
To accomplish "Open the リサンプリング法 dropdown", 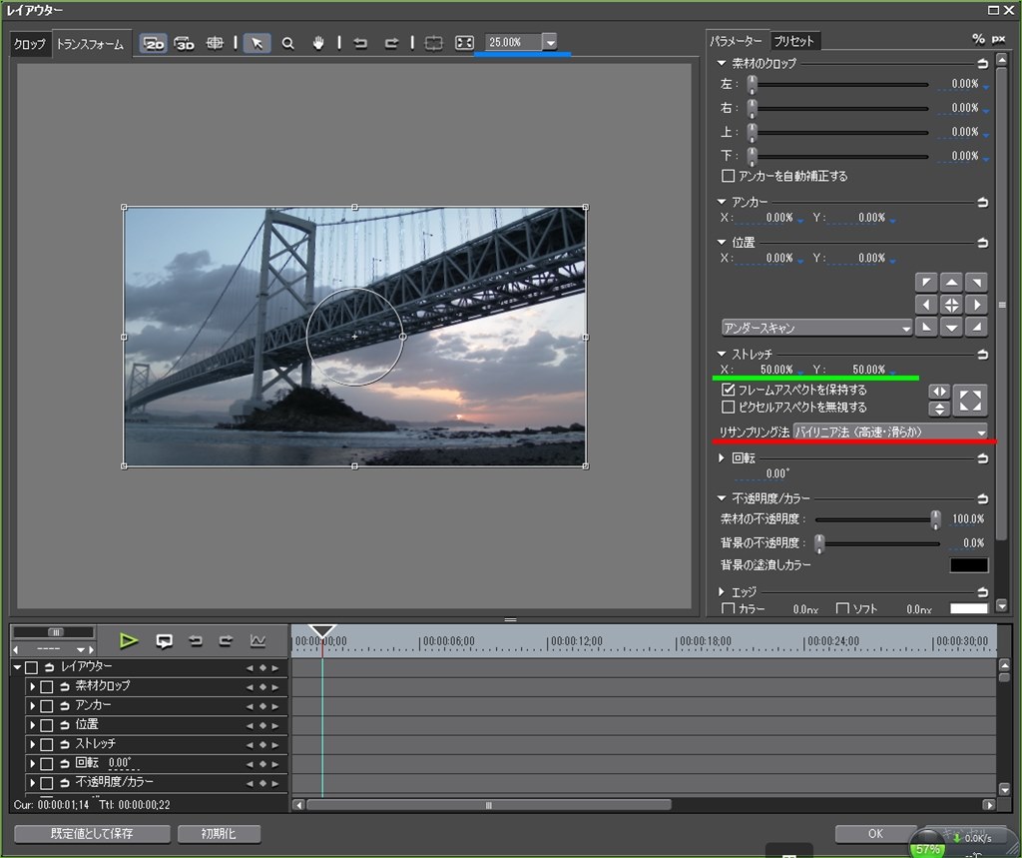I will pyautogui.click(x=890, y=431).
